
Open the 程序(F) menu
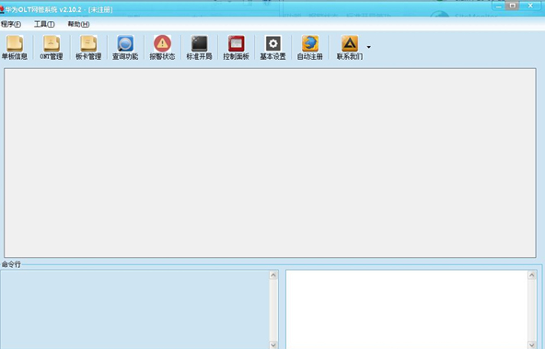[x=11, y=24]
